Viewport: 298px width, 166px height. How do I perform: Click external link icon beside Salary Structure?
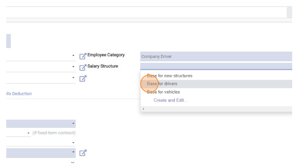pos(83,67)
